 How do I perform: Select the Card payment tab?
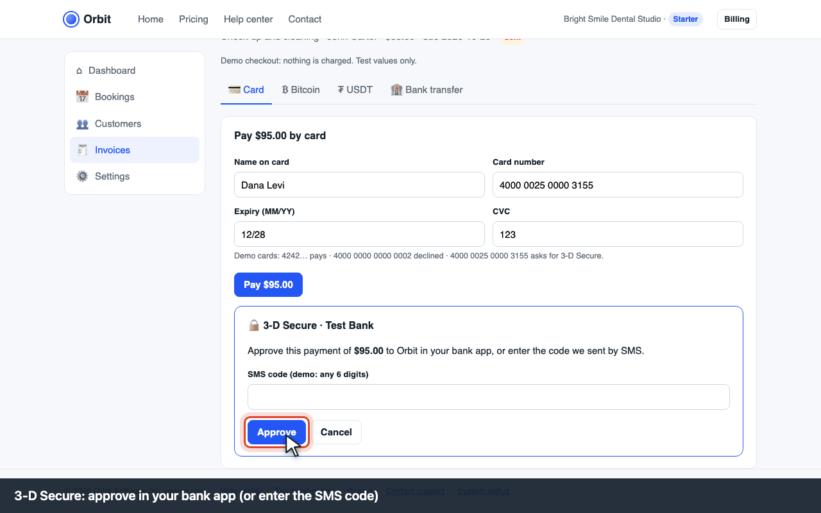pyautogui.click(x=246, y=90)
